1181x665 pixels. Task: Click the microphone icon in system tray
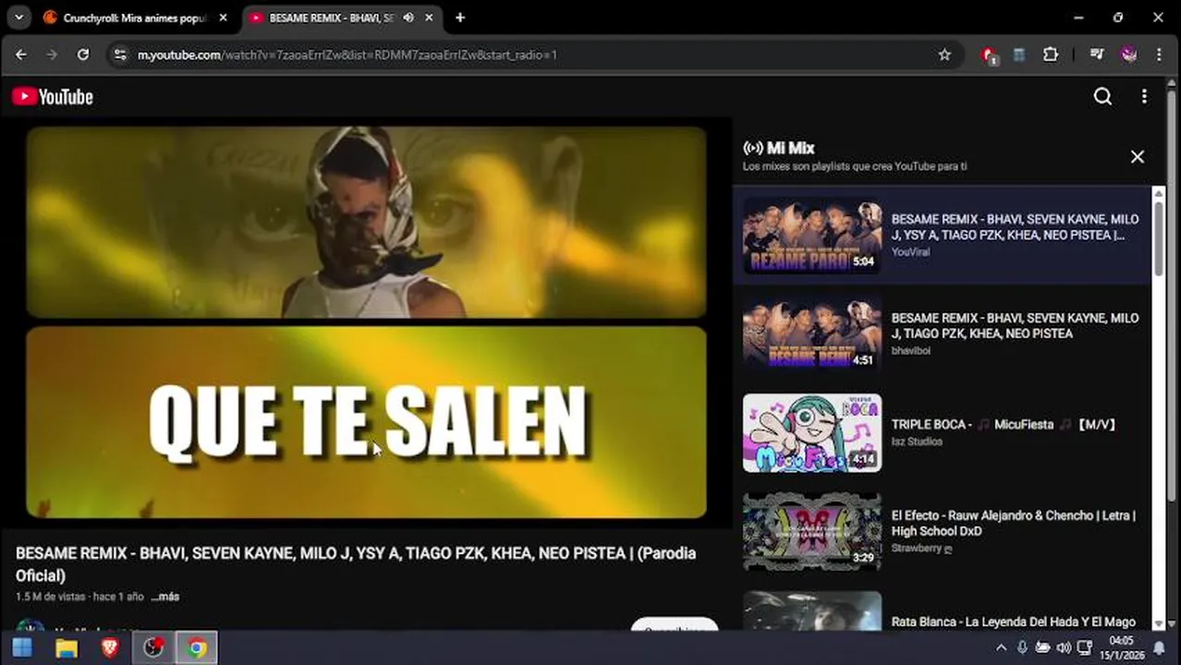1022,647
